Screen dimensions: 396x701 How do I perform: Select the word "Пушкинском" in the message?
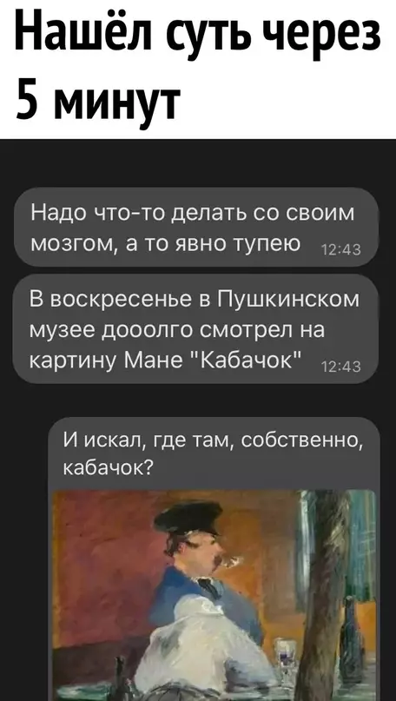[x=288, y=301]
